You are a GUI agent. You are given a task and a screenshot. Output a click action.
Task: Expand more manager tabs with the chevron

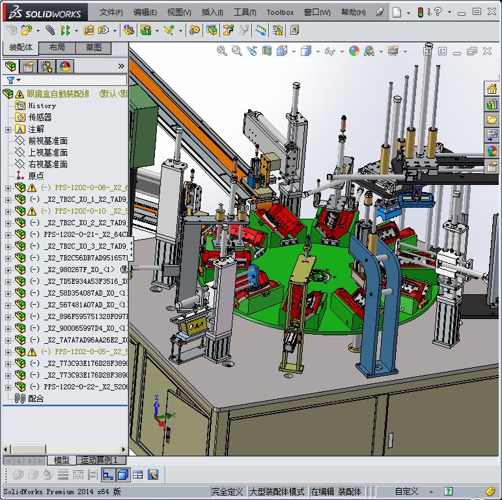[121, 66]
